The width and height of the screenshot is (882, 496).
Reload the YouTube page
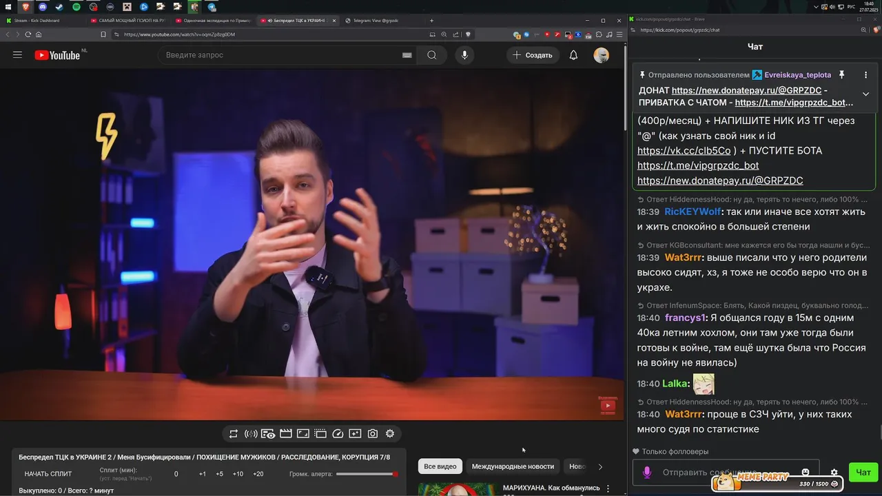tap(28, 34)
